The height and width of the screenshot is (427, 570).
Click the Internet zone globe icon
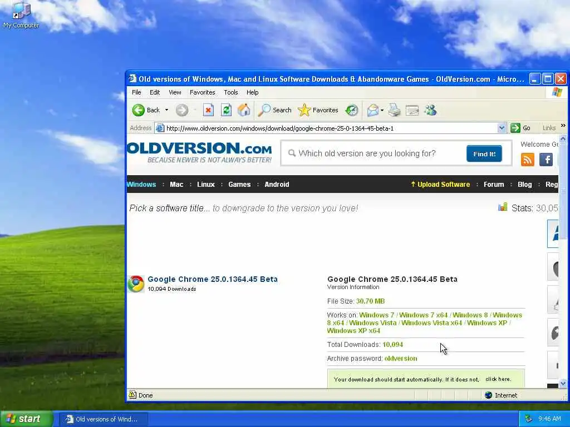click(489, 395)
